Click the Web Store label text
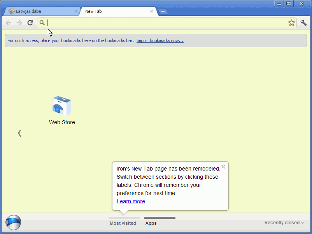 click(62, 122)
